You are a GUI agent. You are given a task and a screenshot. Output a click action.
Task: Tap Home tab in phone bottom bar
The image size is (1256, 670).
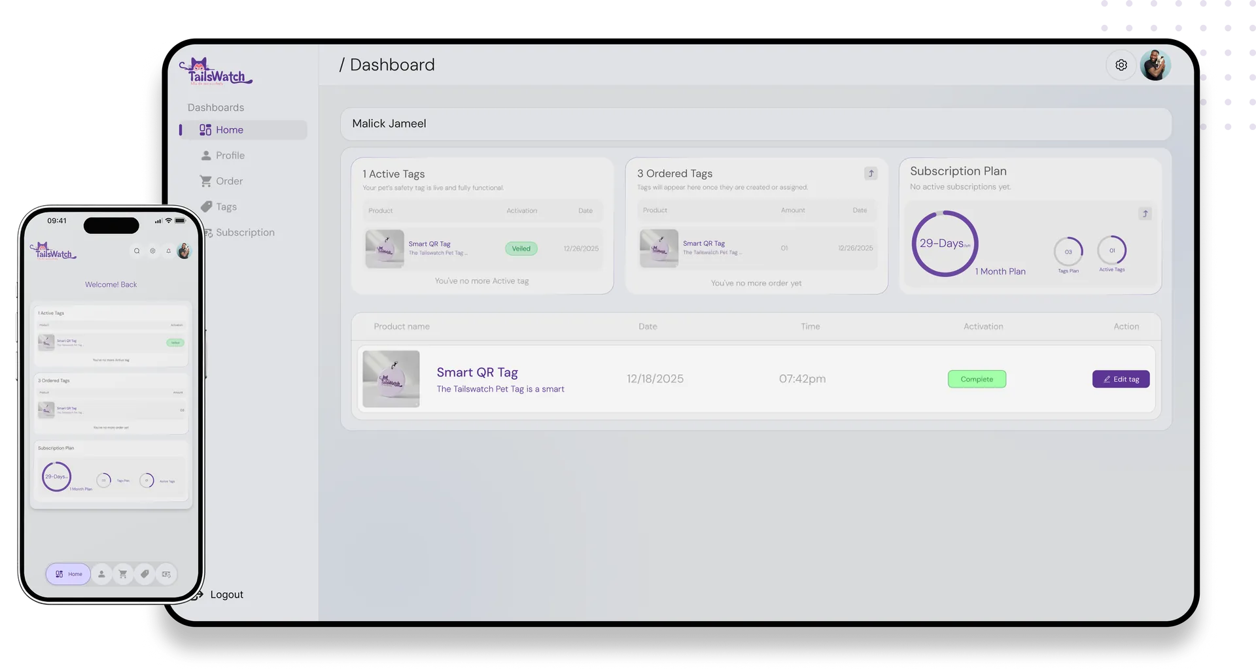coord(68,575)
